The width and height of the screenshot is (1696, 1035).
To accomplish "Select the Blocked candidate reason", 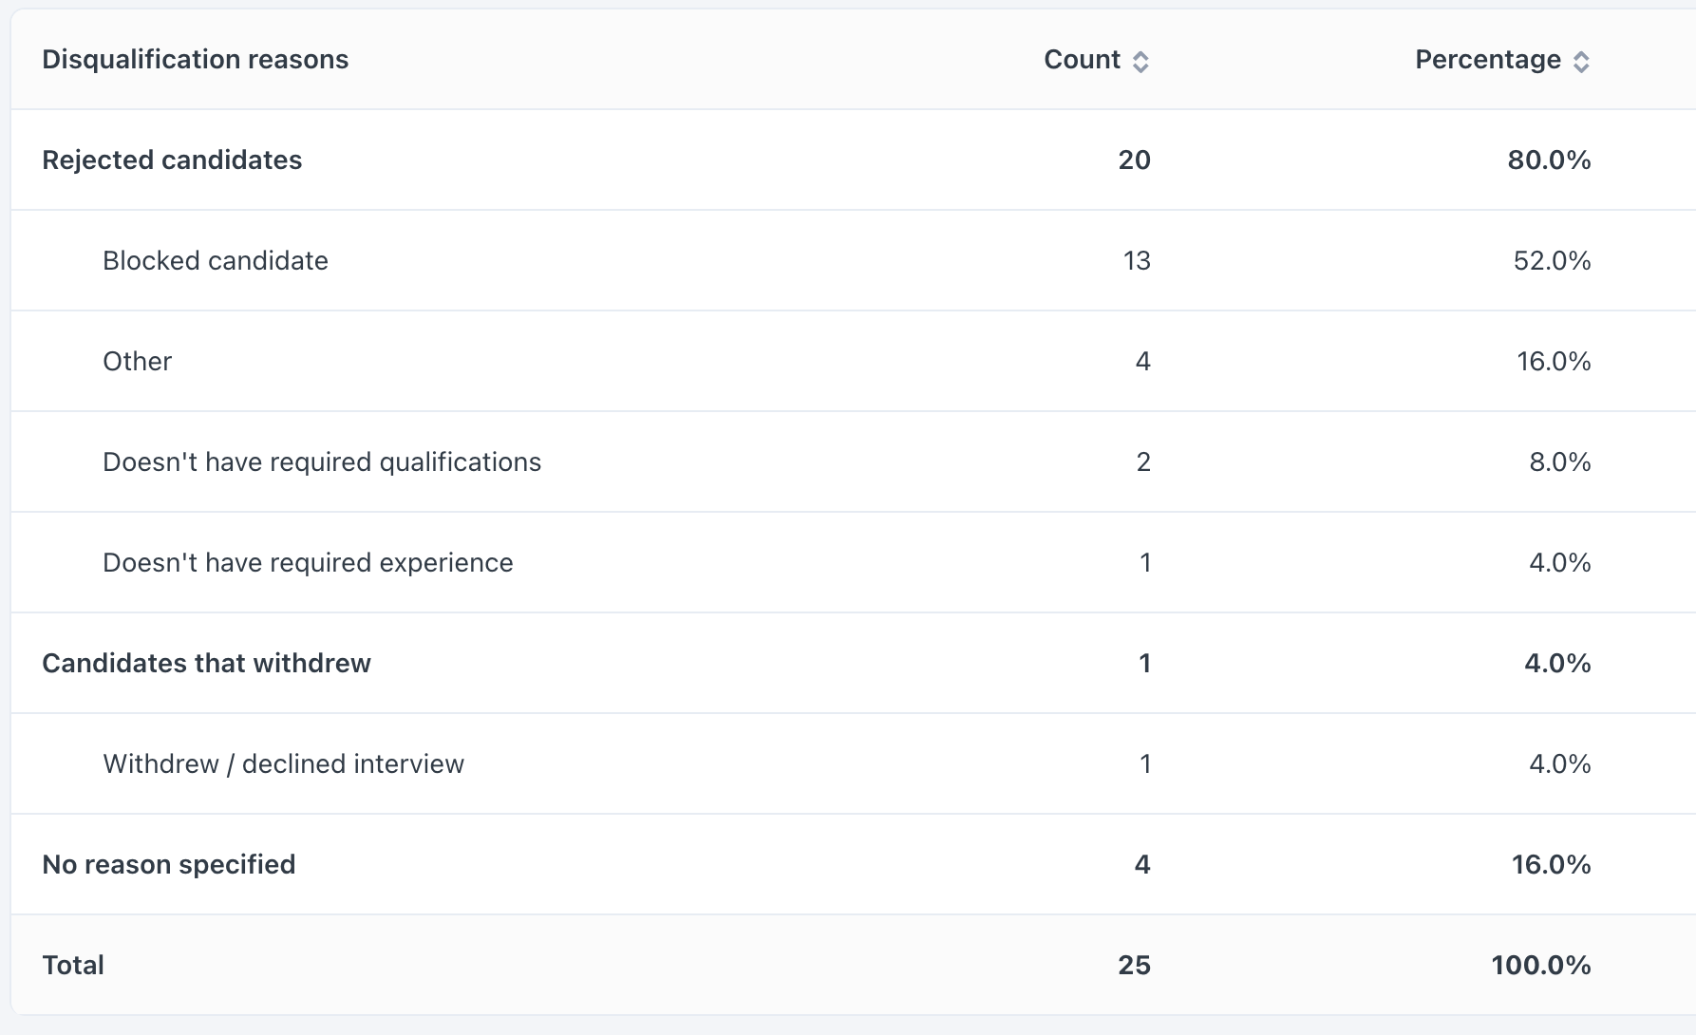I will point(216,261).
